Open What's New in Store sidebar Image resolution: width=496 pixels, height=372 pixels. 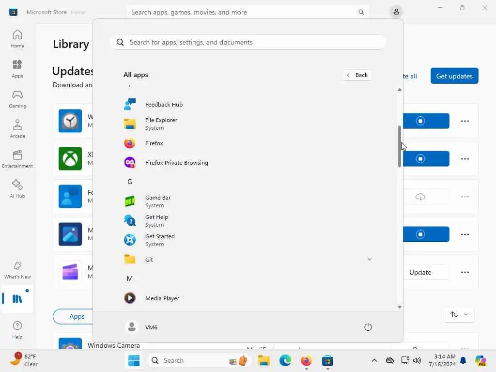pyautogui.click(x=17, y=270)
